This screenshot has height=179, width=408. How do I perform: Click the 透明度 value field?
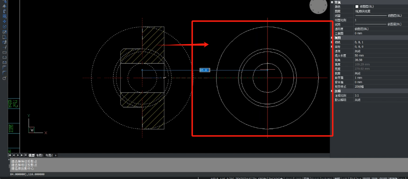(x=381, y=29)
